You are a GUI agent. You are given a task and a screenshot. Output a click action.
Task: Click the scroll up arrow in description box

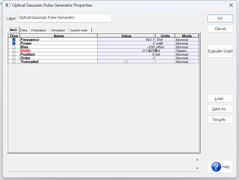click(197, 159)
